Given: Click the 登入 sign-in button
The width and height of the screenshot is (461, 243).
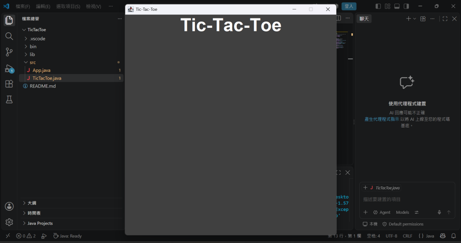Looking at the screenshot, I should (349, 6).
